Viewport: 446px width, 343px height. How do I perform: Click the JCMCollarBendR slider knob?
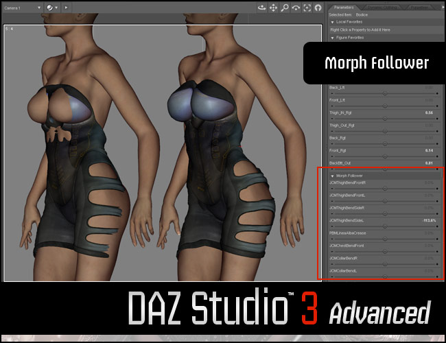(385, 264)
